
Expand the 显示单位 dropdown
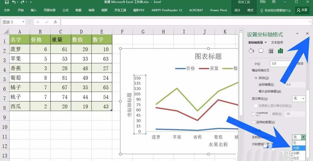click(x=299, y=99)
